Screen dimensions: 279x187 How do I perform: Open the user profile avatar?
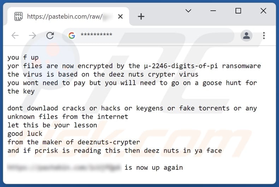coord(246,35)
